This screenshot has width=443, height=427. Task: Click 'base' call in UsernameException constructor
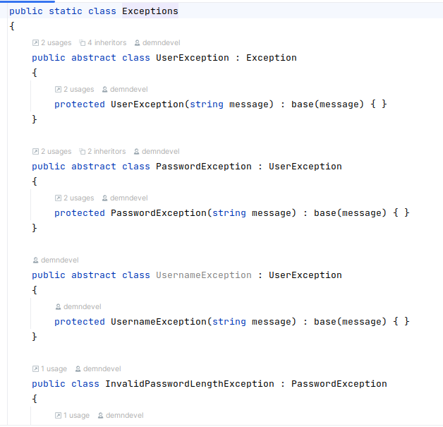pyautogui.click(x=325, y=322)
